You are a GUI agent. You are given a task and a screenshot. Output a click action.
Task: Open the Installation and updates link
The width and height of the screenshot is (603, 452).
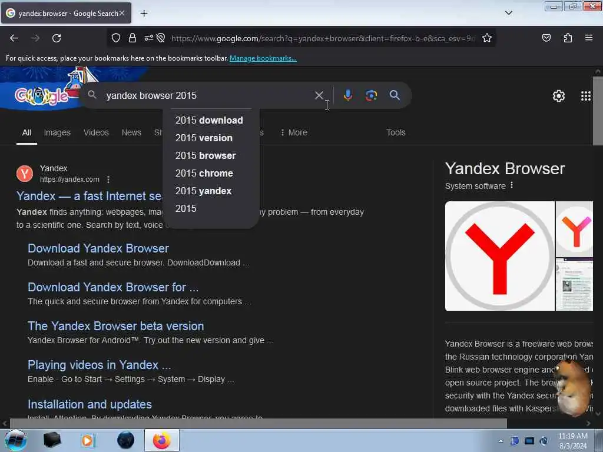(x=90, y=404)
